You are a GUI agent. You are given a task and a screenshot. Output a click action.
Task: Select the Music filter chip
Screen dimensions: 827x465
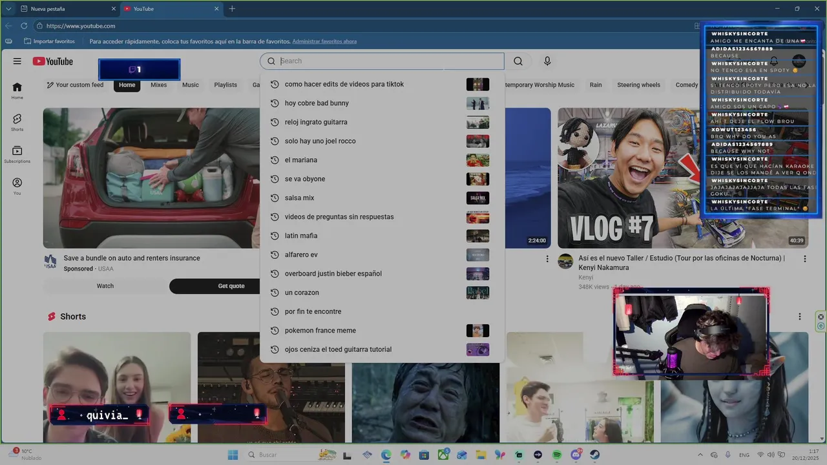click(191, 85)
